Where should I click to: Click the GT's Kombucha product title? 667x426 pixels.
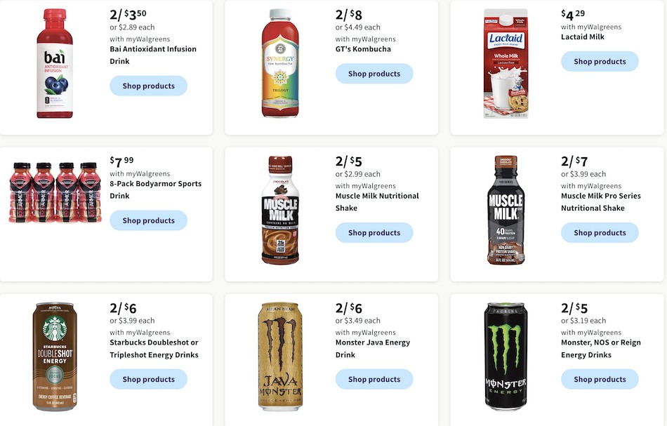click(x=363, y=49)
